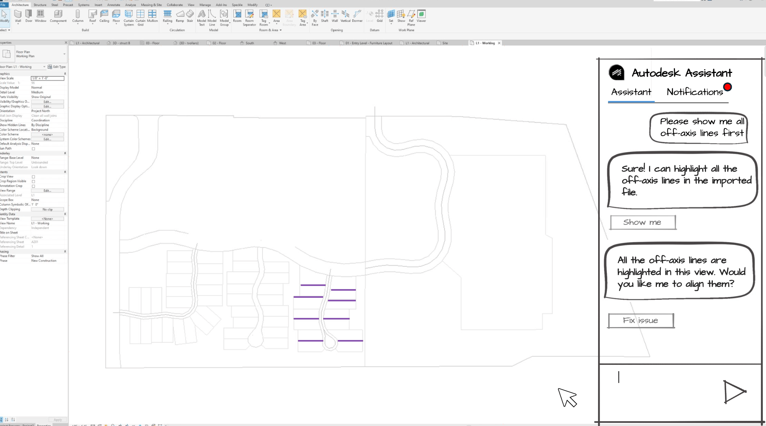The image size is (766, 426).
Task: Select the Column tool
Action: click(x=78, y=16)
